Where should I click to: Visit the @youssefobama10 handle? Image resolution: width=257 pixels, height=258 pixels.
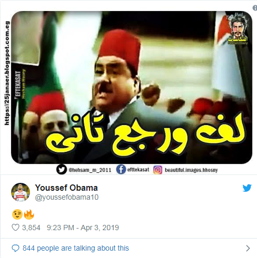67,197
